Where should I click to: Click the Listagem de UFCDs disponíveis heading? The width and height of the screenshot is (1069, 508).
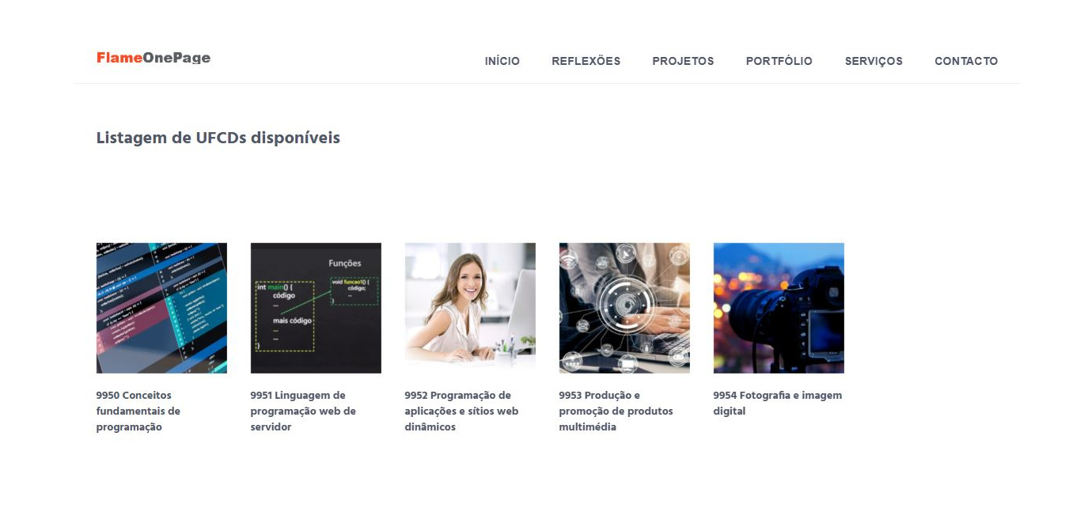point(218,138)
